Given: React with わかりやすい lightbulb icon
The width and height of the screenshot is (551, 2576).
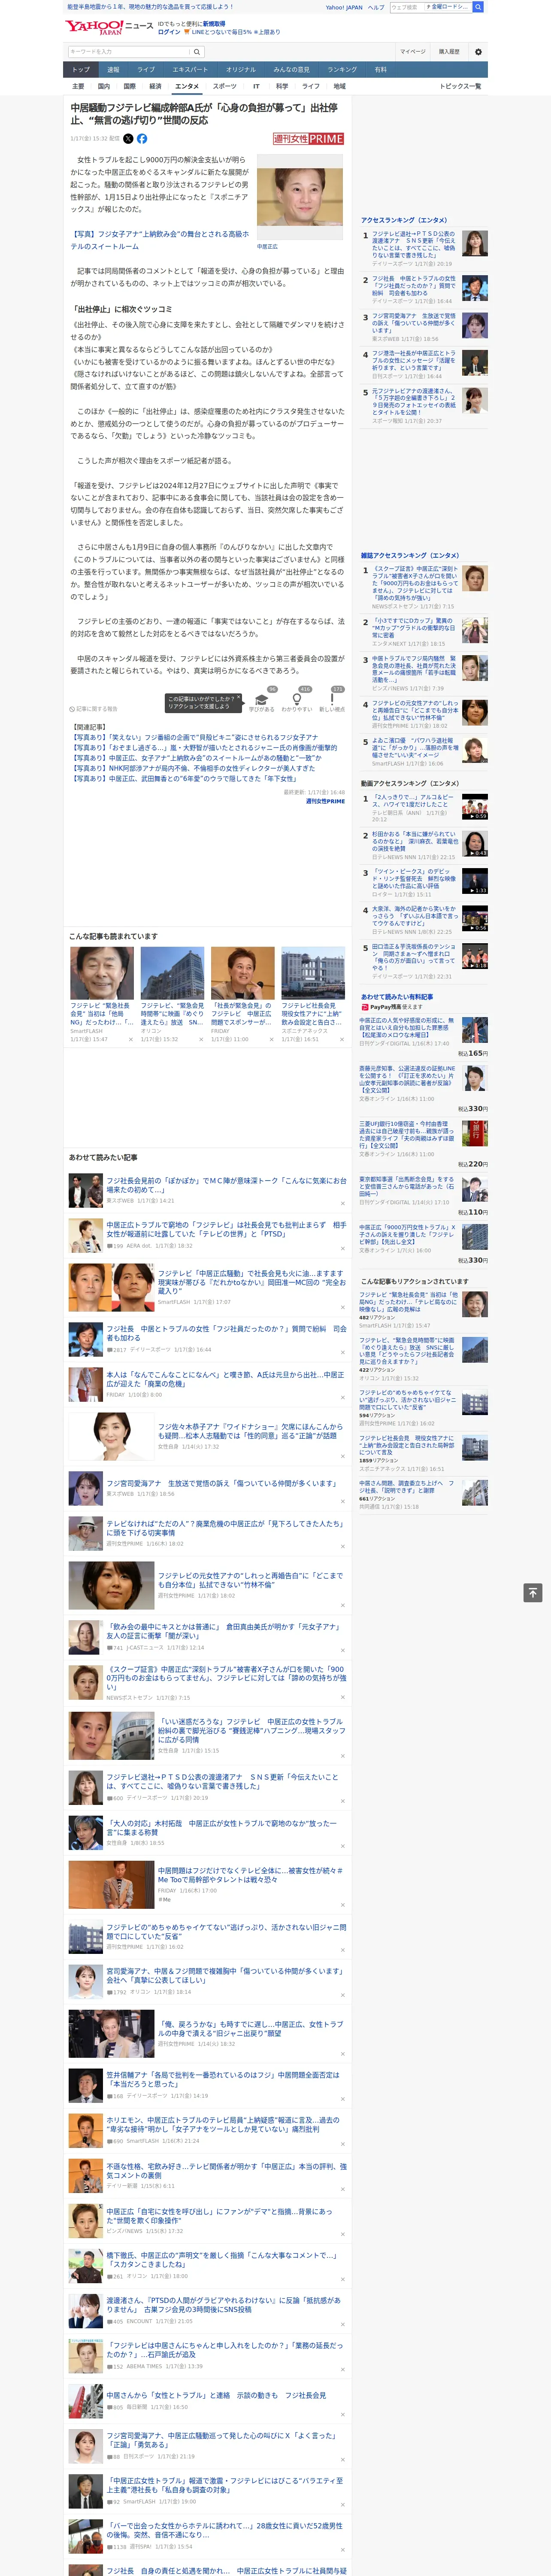Looking at the screenshot, I should (x=296, y=699).
